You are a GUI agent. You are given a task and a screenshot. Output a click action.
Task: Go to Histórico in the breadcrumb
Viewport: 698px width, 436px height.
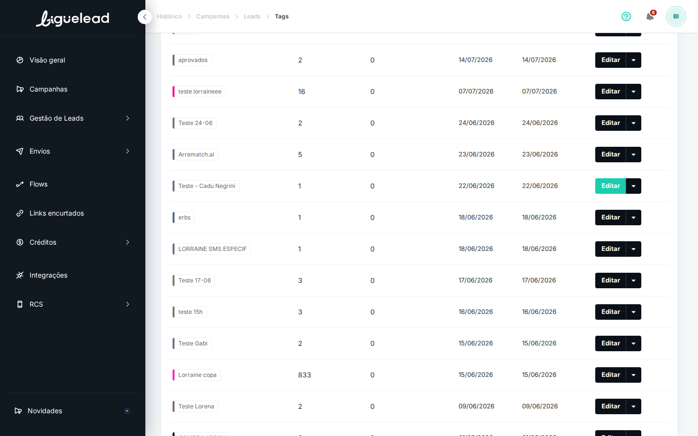169,16
